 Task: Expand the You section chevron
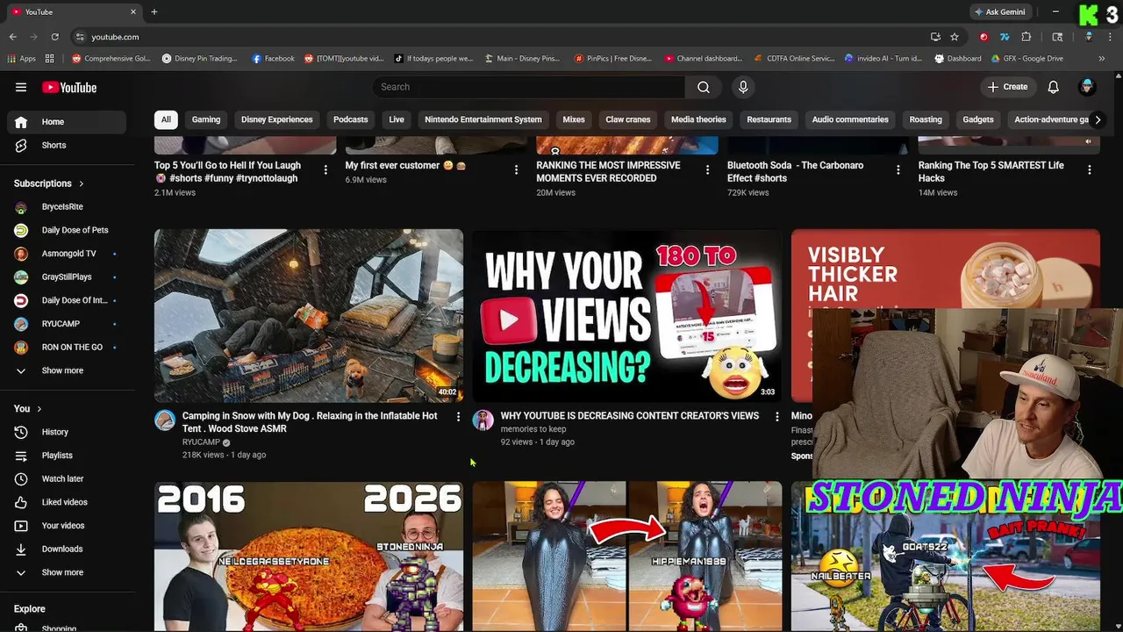[x=39, y=409]
